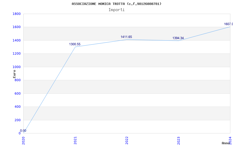The height and width of the screenshot is (146, 233).
Task: Click the 1394.34 data label
Action: point(178,38)
